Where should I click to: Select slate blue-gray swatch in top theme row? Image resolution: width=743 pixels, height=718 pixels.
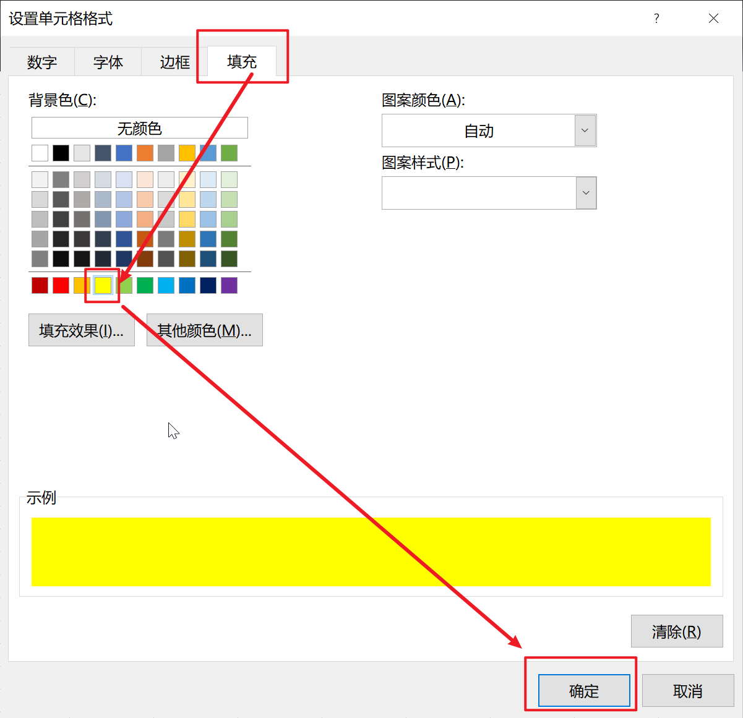103,153
